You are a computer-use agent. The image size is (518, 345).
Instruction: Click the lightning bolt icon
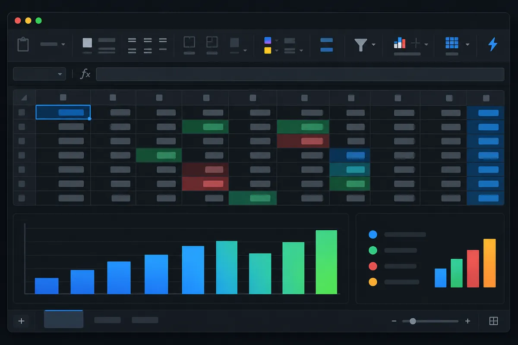(493, 44)
